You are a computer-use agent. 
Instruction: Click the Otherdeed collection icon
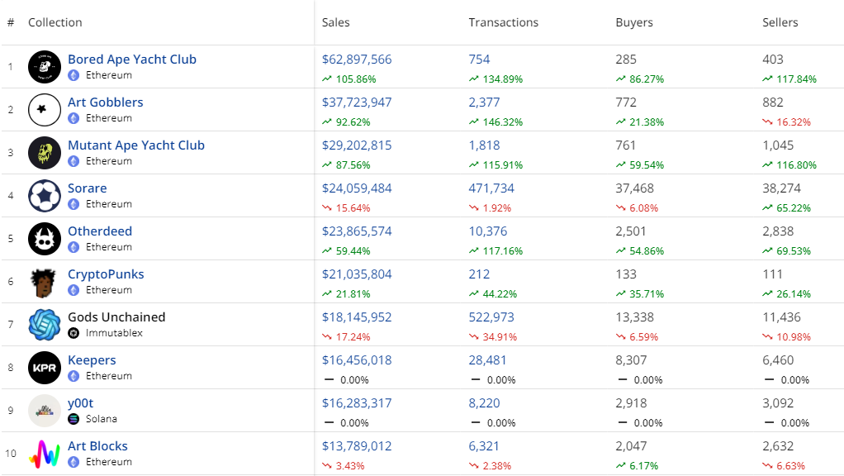45,239
